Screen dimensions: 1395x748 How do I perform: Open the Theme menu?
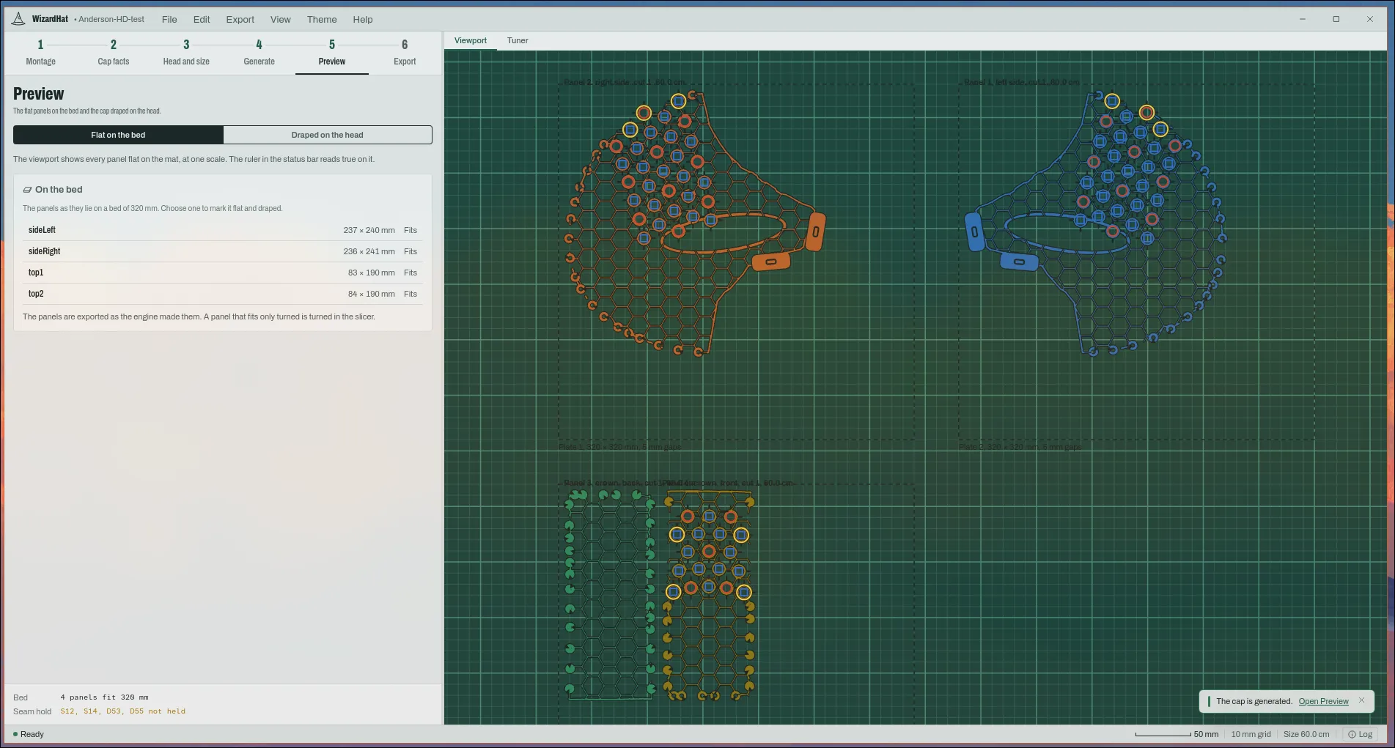point(322,20)
